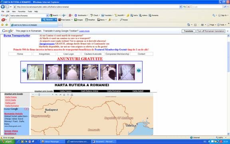The image size is (230, 144).
Task: Click the gallery's right arrow
Action: coord(139,70)
